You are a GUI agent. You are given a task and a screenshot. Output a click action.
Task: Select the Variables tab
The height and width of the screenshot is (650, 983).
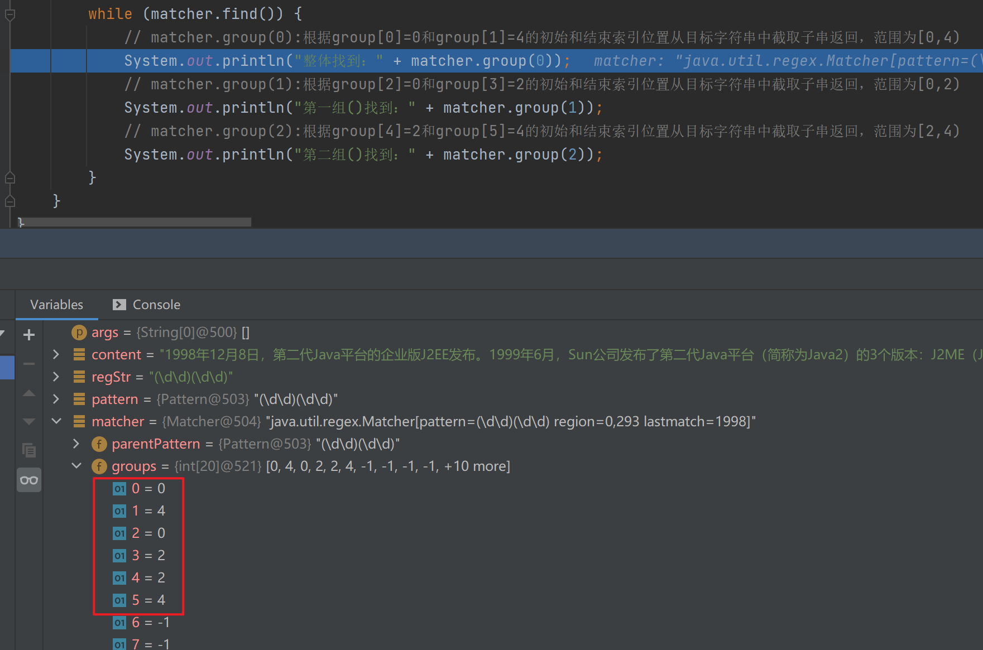pyautogui.click(x=56, y=305)
